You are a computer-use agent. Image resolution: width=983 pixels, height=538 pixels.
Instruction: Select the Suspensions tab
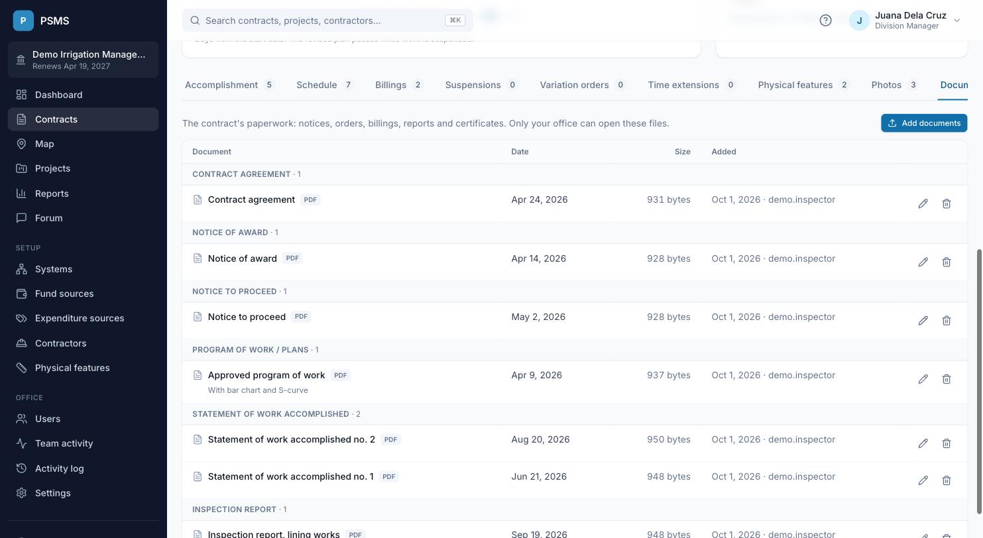pyautogui.click(x=481, y=85)
